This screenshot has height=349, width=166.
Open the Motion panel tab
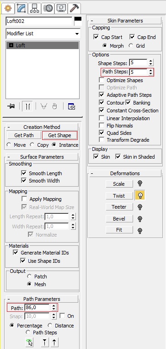(48, 8)
